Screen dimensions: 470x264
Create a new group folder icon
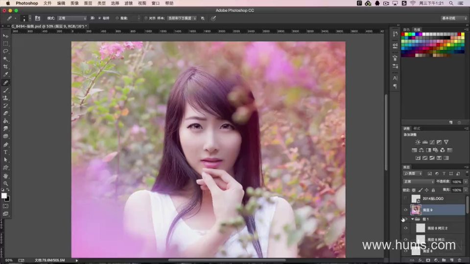coord(444,261)
